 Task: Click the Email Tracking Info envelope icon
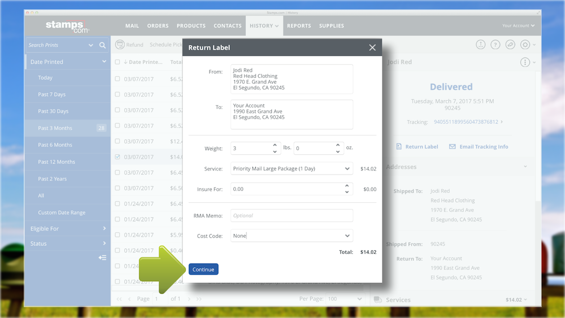click(x=453, y=147)
